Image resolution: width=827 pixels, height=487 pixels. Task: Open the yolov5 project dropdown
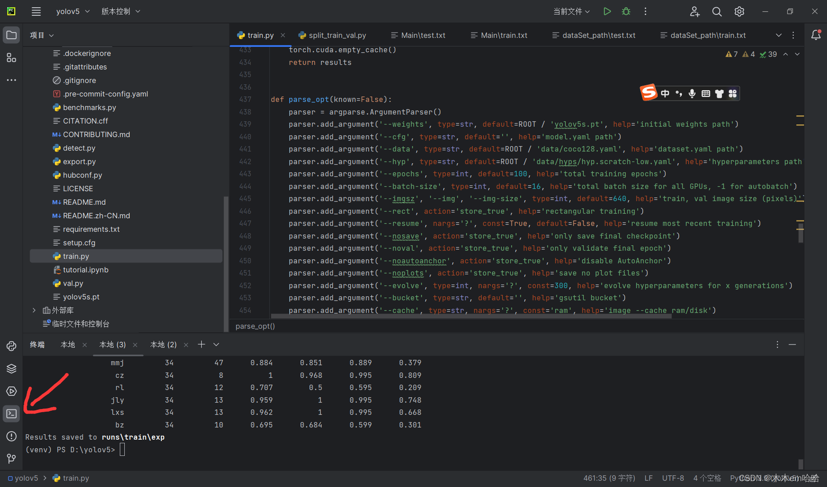[73, 11]
